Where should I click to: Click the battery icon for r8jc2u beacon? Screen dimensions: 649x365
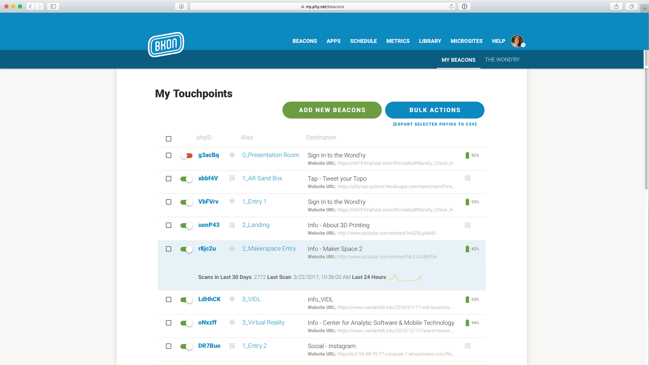[x=467, y=249]
